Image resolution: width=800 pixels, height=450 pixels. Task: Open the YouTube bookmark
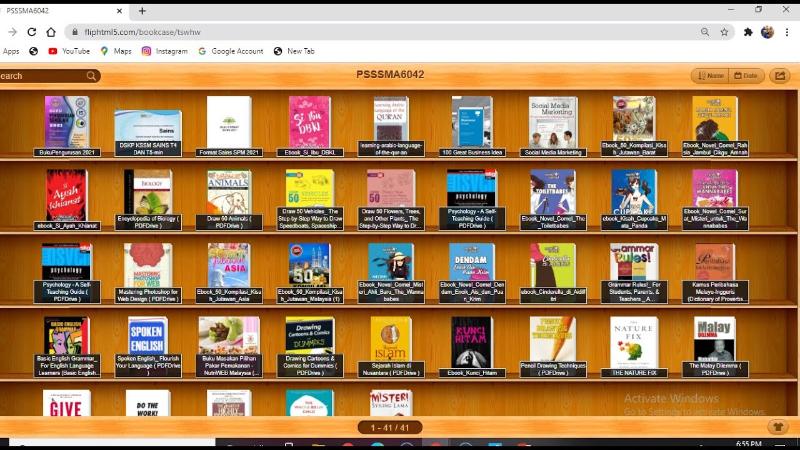coord(69,51)
